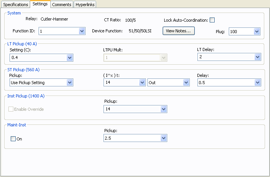The image size is (270, 177).
Task: Click the Plug field showing 100
Action: (x=241, y=32)
